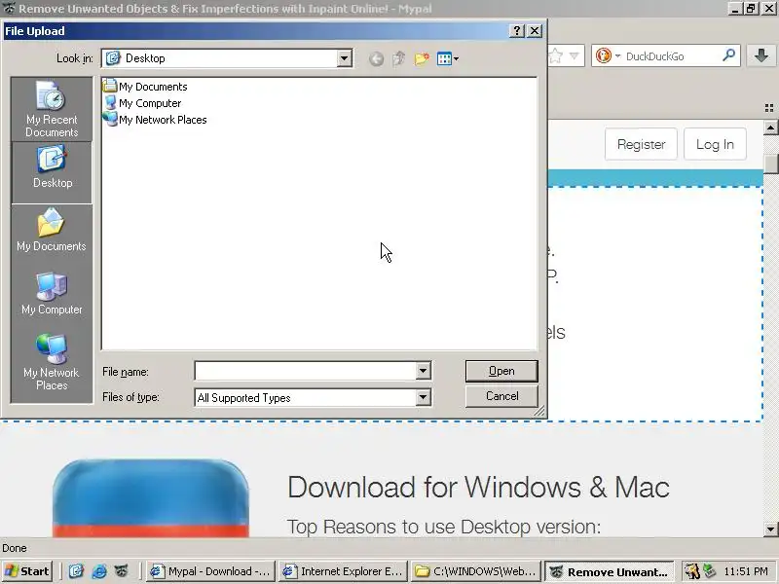Viewport: 779px width, 584px height.
Task: Close the File Upload dialog
Action: (x=534, y=31)
